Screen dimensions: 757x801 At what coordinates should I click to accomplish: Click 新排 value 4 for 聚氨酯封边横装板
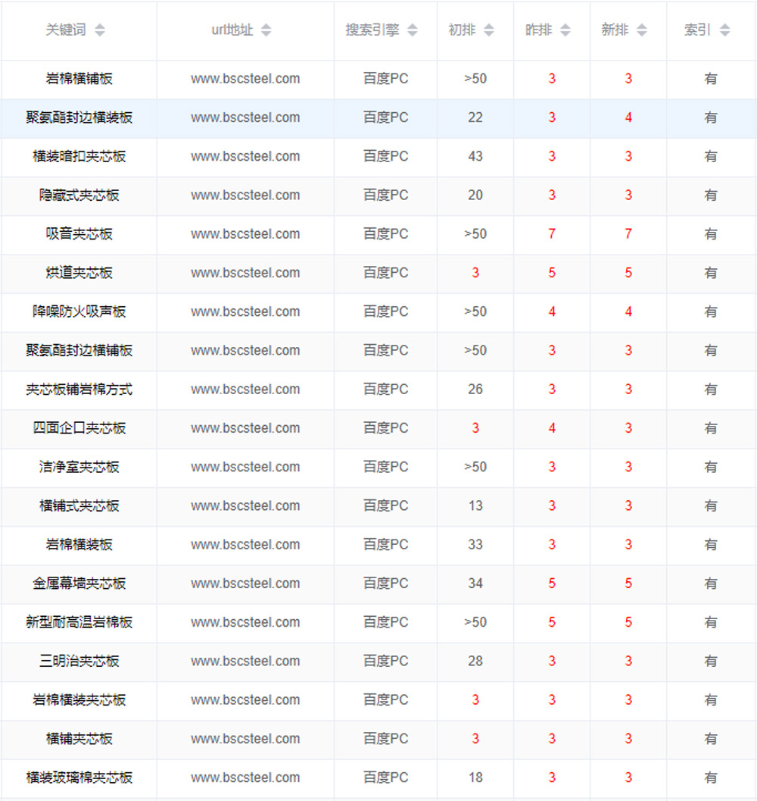628,117
